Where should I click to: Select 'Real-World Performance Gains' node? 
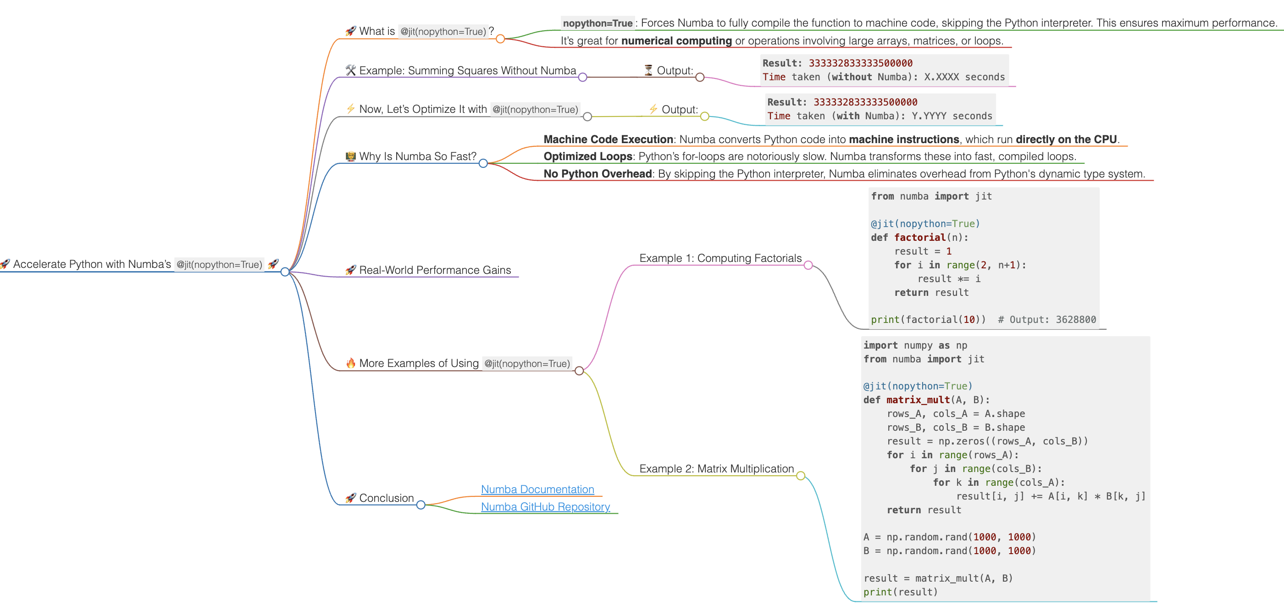(435, 270)
